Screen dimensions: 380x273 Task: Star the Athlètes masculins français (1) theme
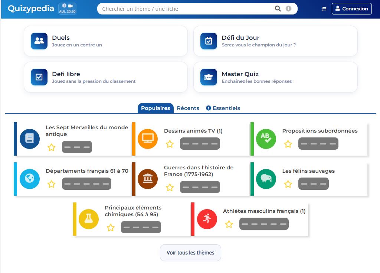click(x=229, y=224)
